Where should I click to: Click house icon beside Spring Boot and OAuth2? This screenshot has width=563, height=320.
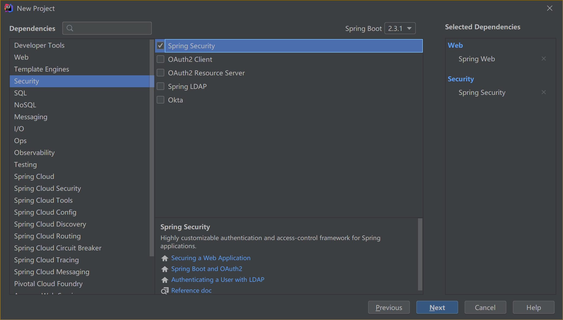[x=165, y=269]
